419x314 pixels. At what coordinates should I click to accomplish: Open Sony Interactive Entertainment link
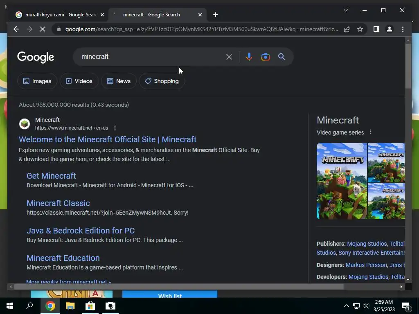click(x=372, y=253)
